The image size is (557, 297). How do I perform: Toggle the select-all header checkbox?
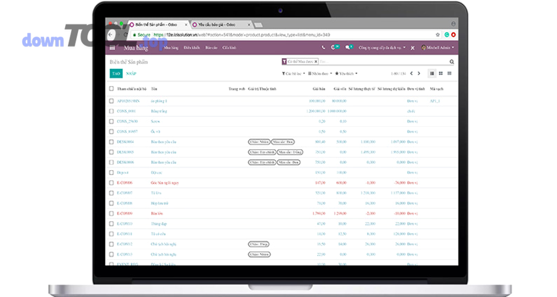(x=111, y=89)
